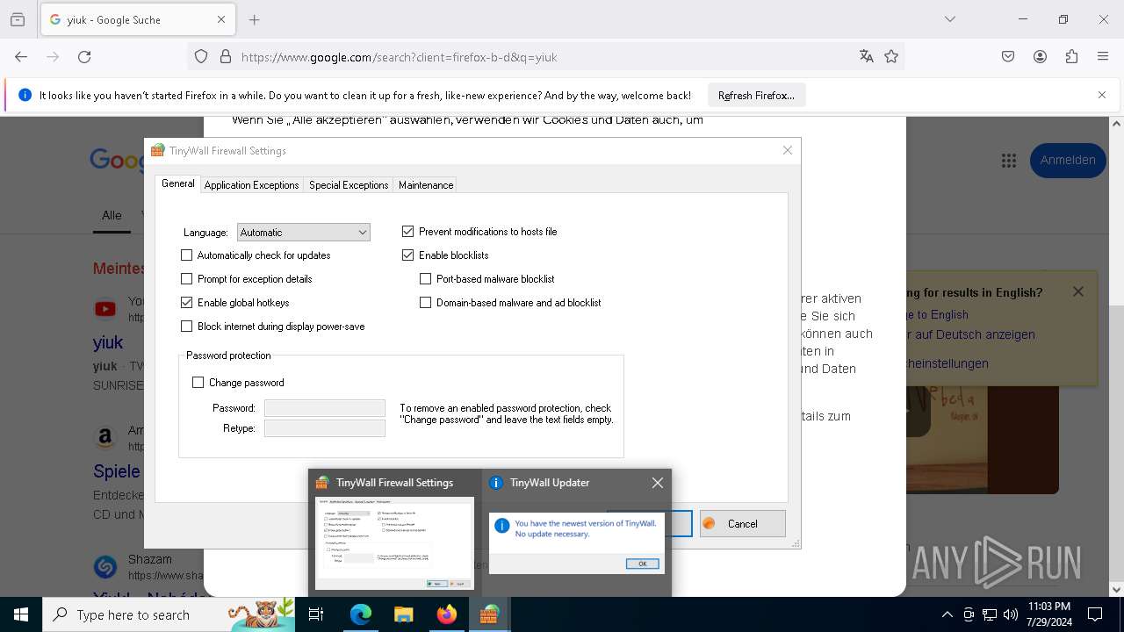Screen dimensions: 1124x632
Task: Enable Prompt for exception details
Action: (186, 279)
